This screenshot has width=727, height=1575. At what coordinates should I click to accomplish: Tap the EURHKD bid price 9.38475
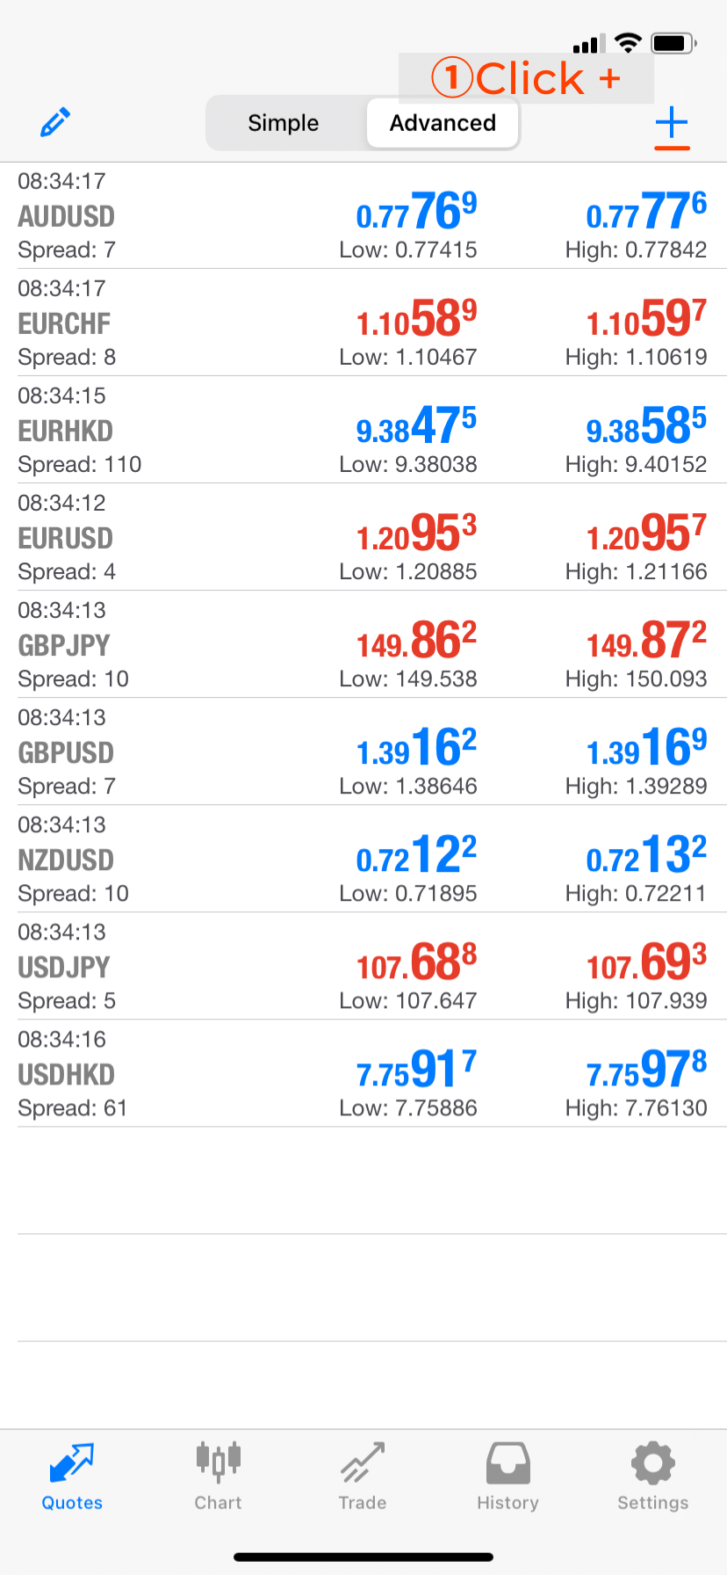[416, 425]
